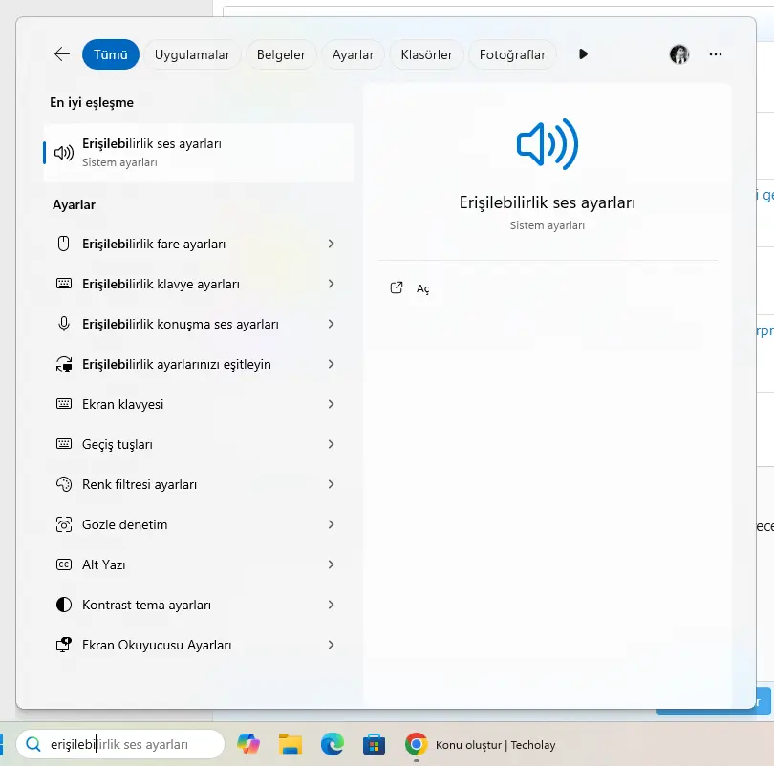This screenshot has height=766, width=774.
Task: Open Geçiş tuşları result
Action: [199, 444]
